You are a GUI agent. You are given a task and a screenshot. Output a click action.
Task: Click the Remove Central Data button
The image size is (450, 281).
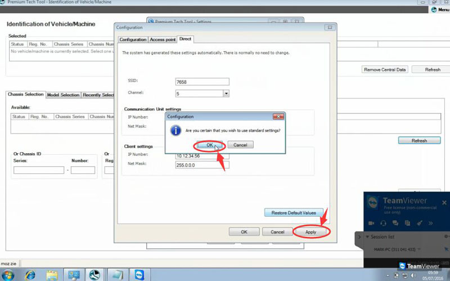point(385,69)
